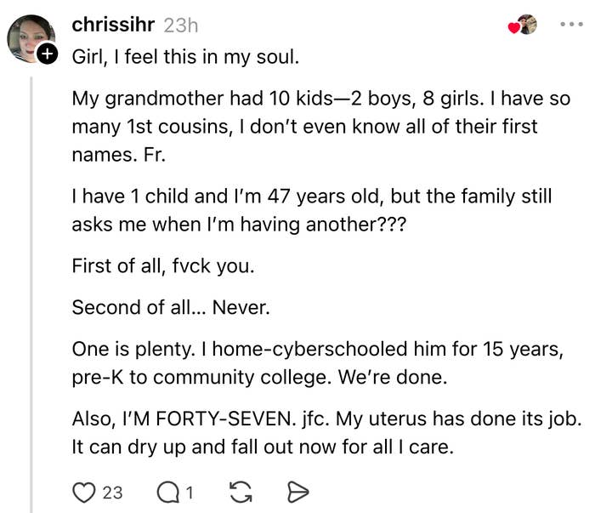Repost using the circular arrows icon
The width and height of the screenshot is (595, 513).
(239, 492)
